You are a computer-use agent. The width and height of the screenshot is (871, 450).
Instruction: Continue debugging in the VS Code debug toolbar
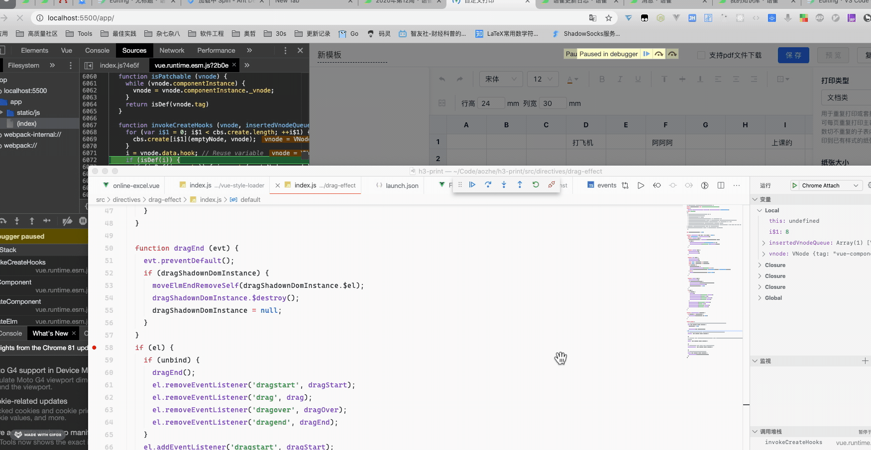click(472, 184)
